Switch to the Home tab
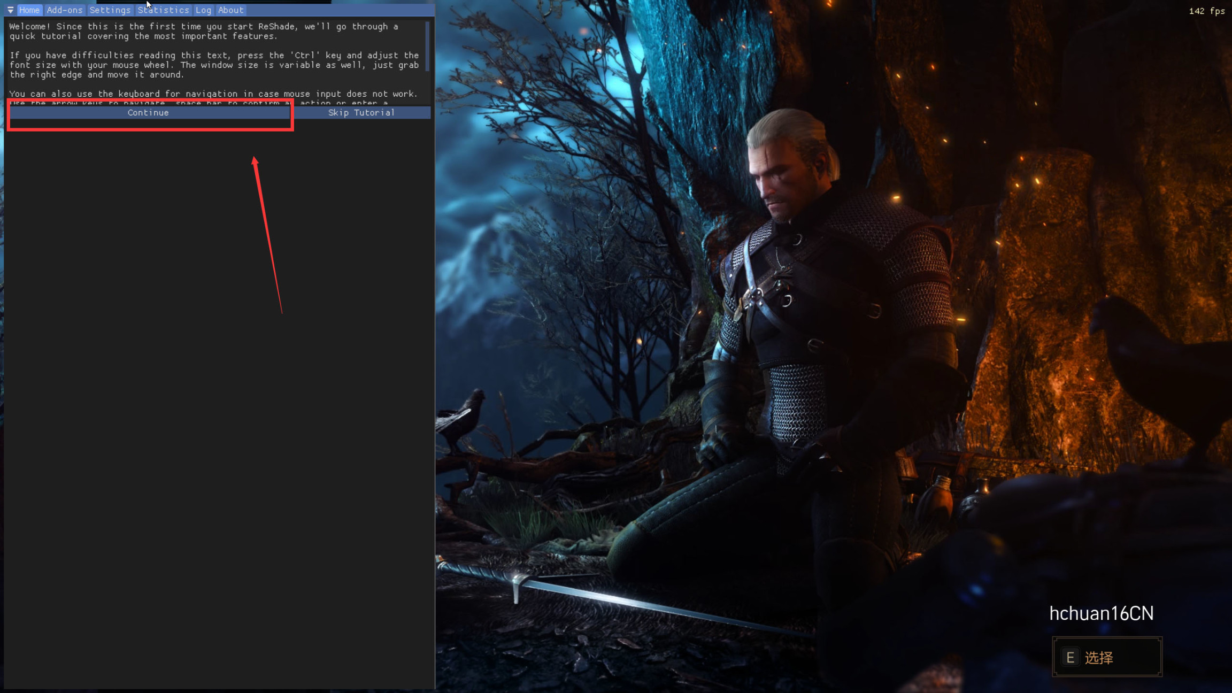The image size is (1232, 693). click(x=29, y=10)
